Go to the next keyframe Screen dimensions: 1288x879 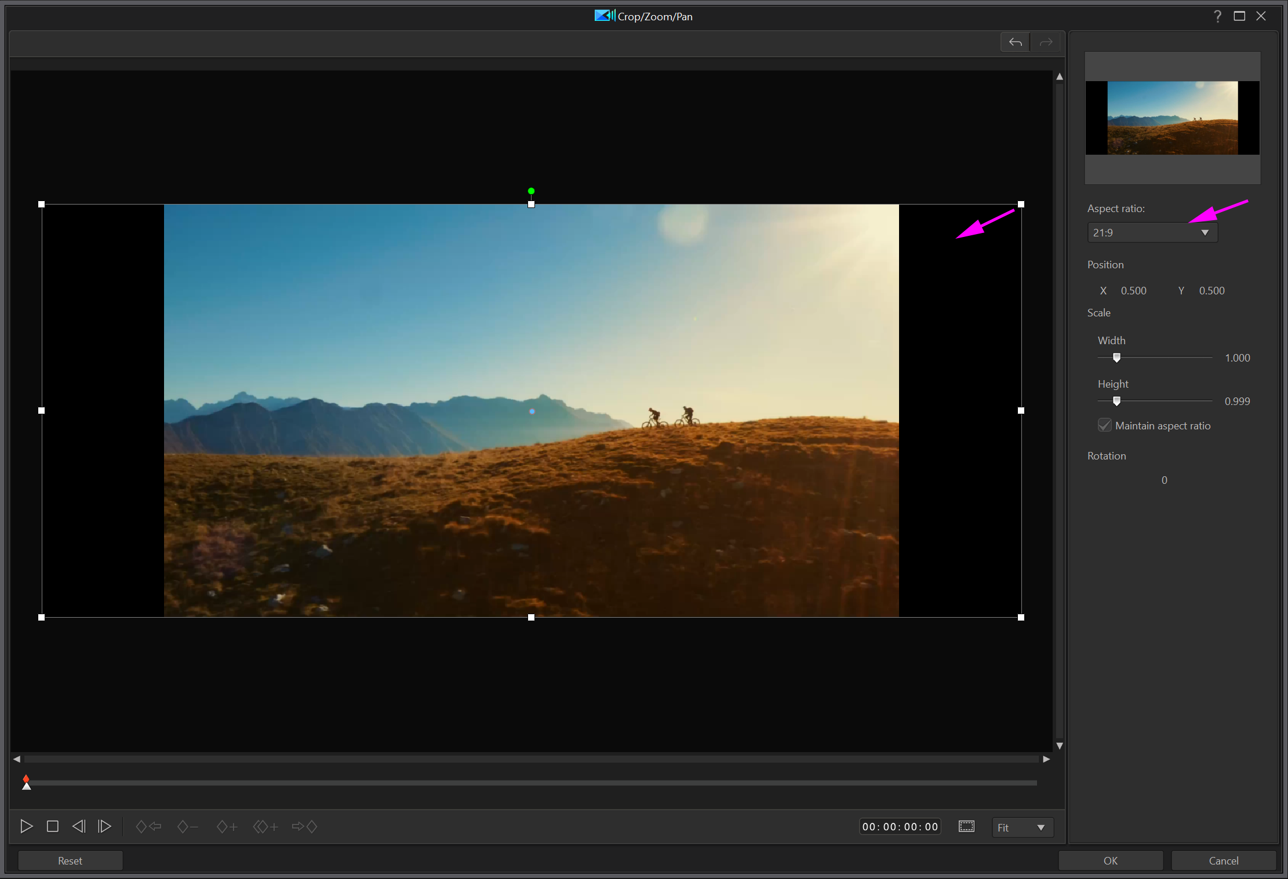304,827
